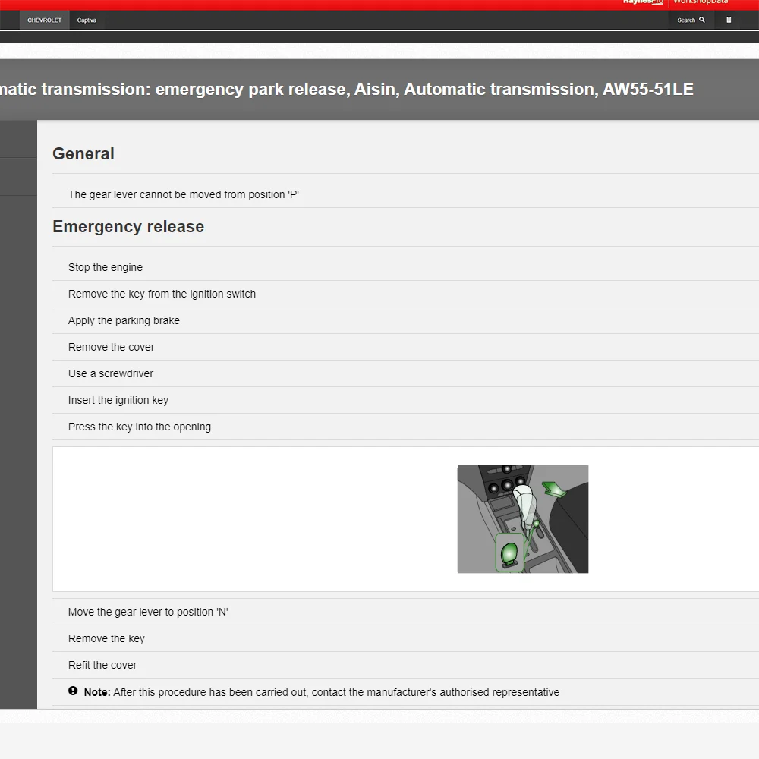
Task: Open the Captiva model tab
Action: point(87,20)
